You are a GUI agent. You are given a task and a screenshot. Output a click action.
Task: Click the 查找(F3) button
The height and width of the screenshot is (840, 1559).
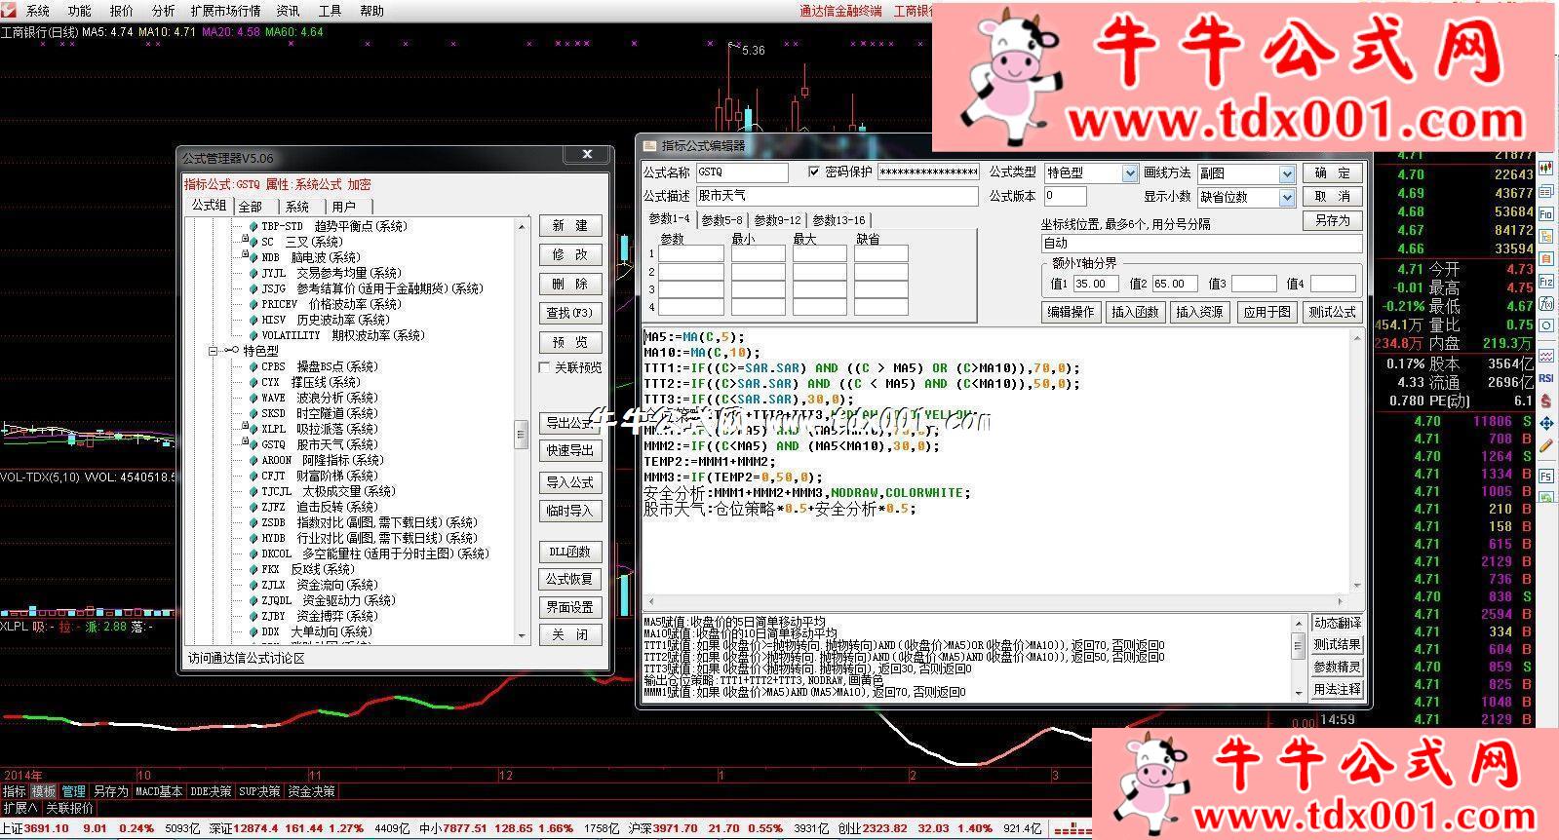570,313
